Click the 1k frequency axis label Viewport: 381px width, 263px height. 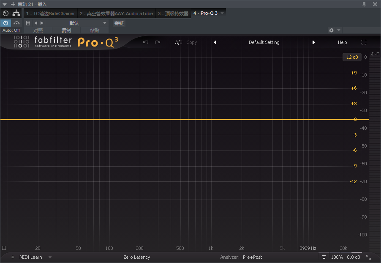pyautogui.click(x=211, y=248)
